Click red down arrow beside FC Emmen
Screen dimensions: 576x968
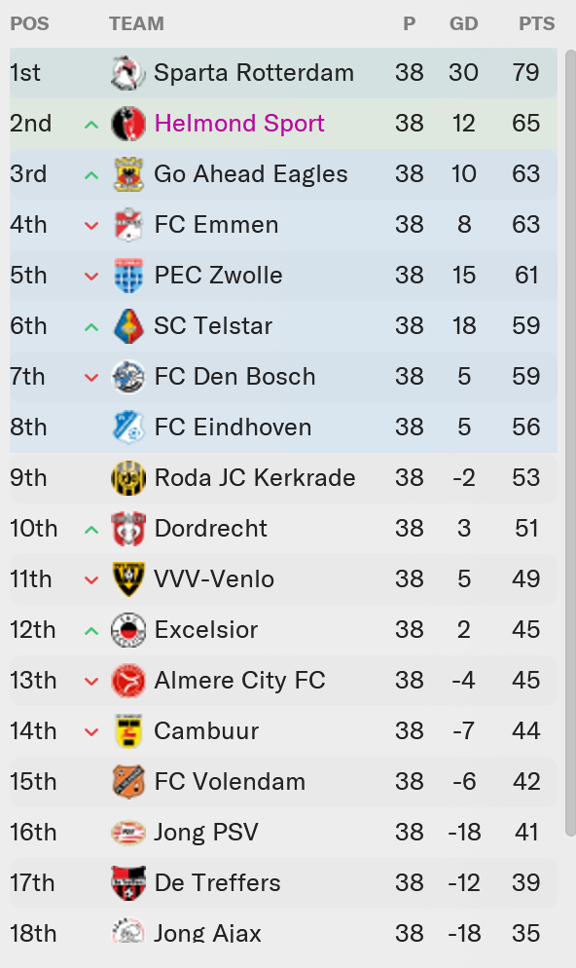tap(91, 226)
